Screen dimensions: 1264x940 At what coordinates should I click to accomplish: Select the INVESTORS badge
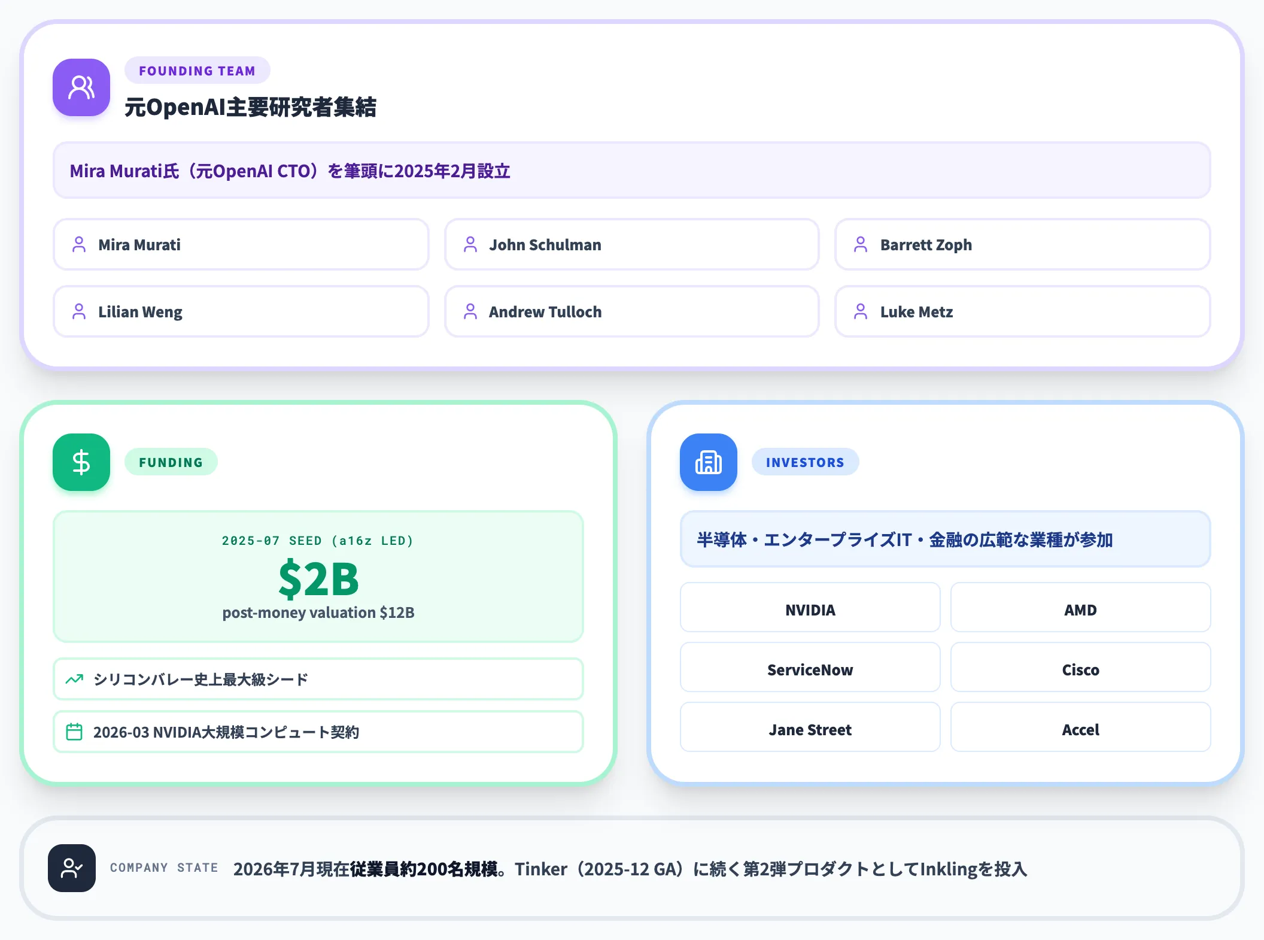pyautogui.click(x=805, y=462)
